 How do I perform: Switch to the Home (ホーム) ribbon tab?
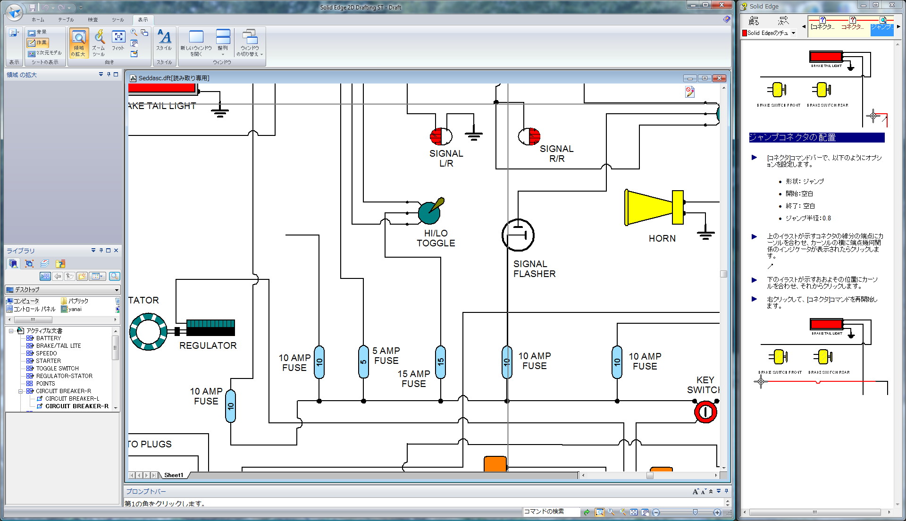click(x=38, y=20)
